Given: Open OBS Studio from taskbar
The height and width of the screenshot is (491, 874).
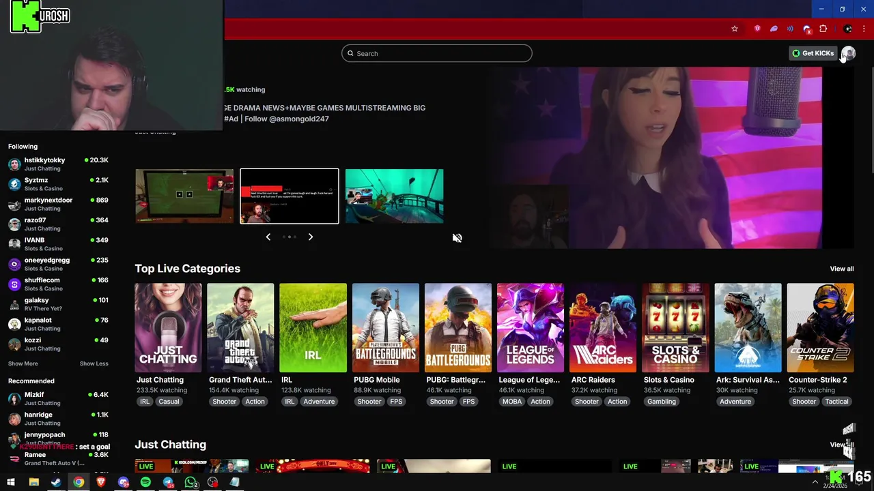Looking at the screenshot, I should (x=213, y=482).
